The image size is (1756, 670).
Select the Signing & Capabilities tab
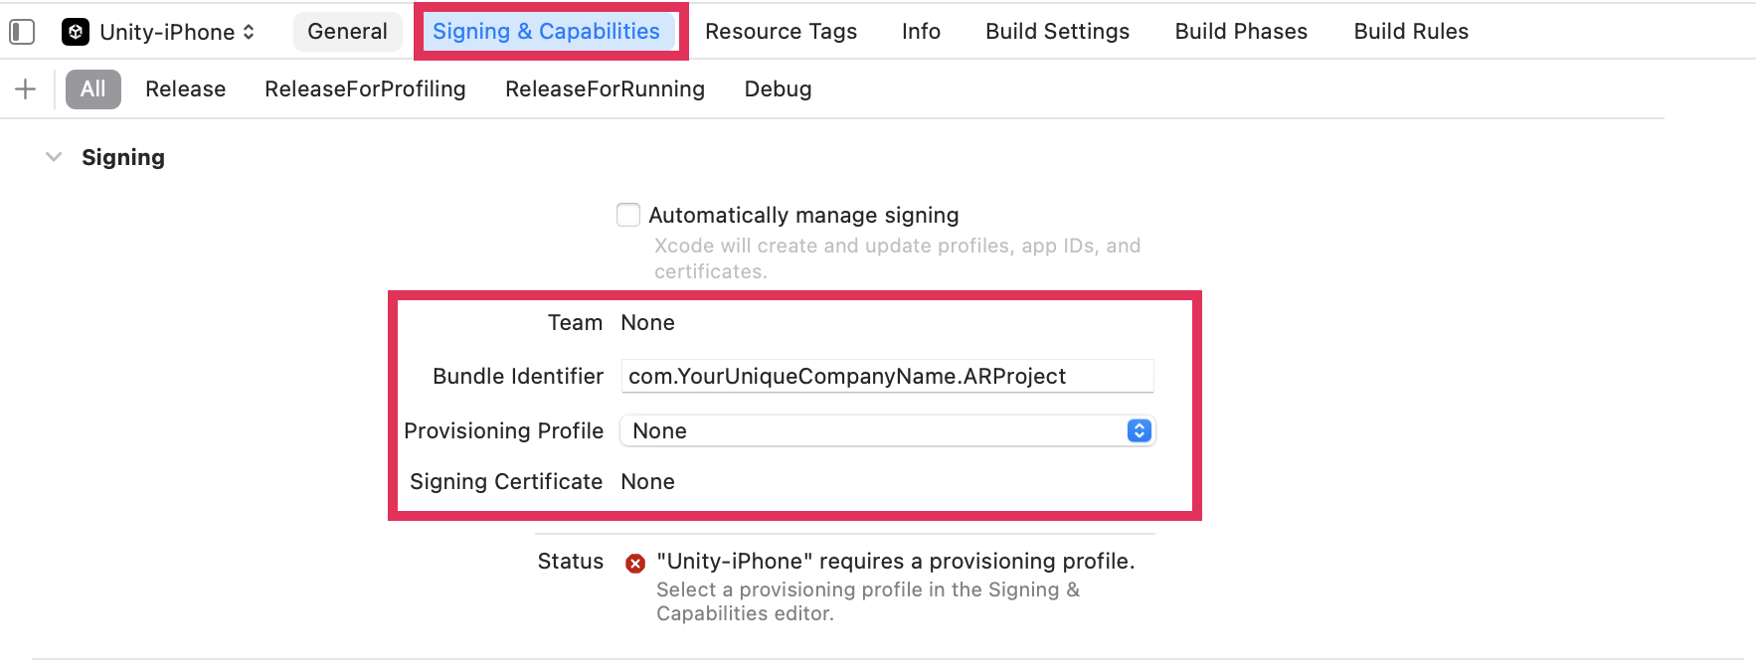point(546,32)
